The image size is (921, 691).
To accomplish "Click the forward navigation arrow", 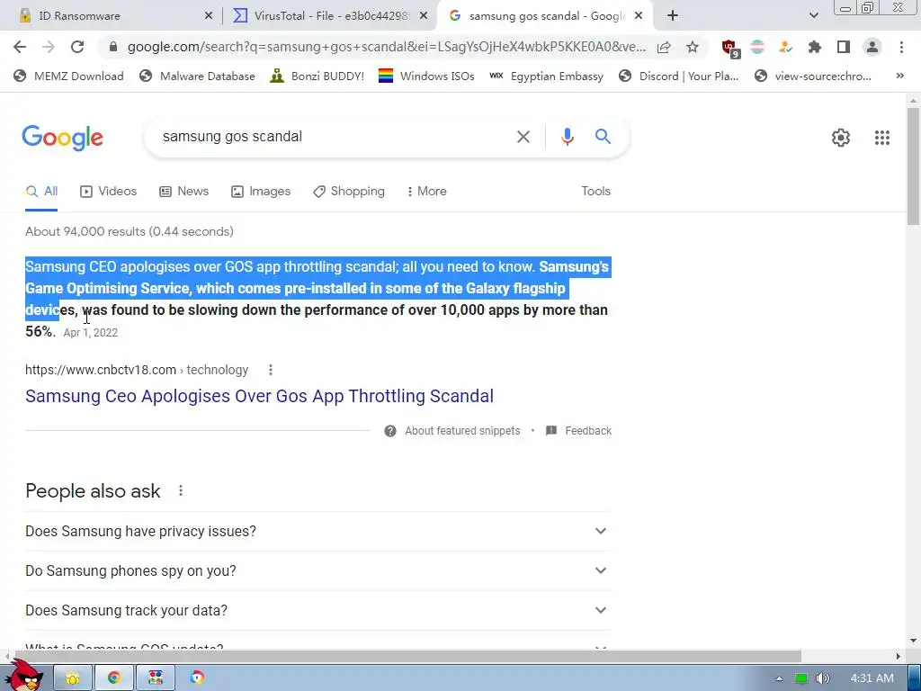I will pos(49,47).
